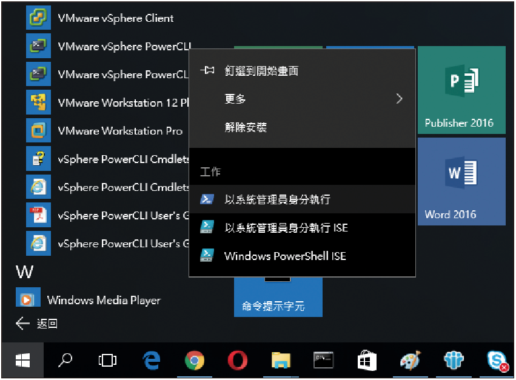Open the Windows Store taskbar icon
Viewport: 516px width, 380px height.
point(367,360)
